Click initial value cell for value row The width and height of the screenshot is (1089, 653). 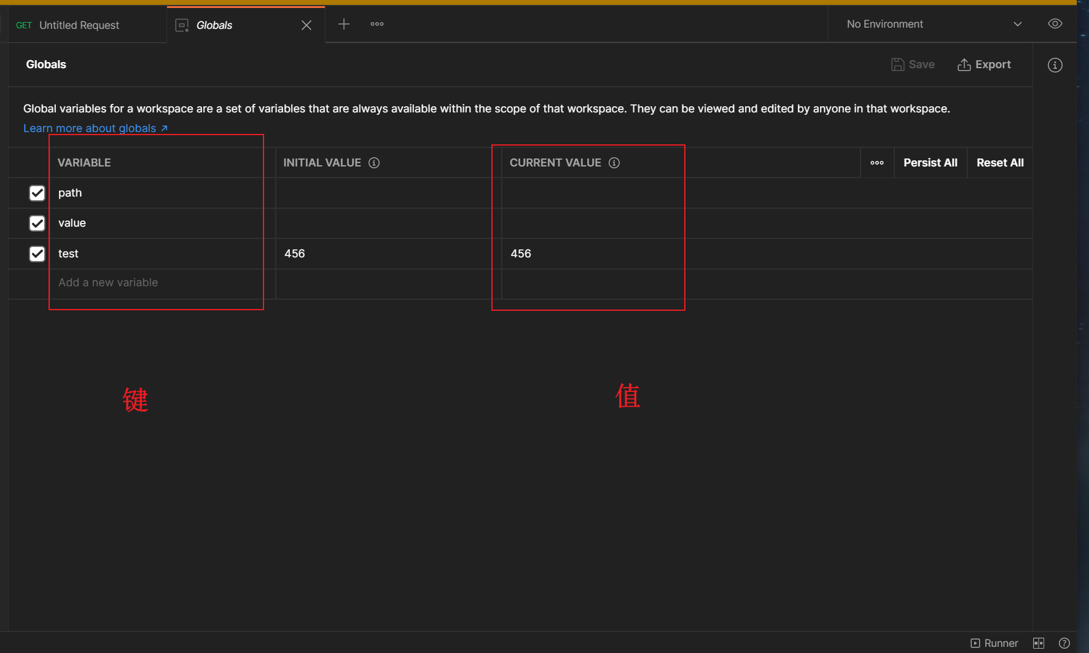coord(388,223)
